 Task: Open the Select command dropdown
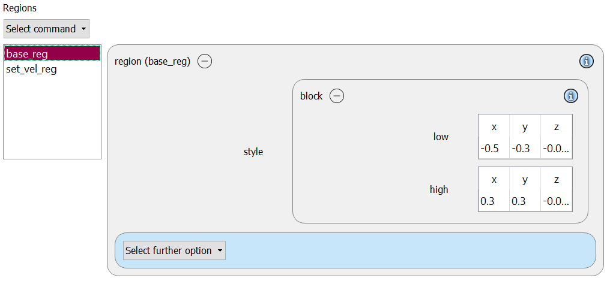coord(46,29)
